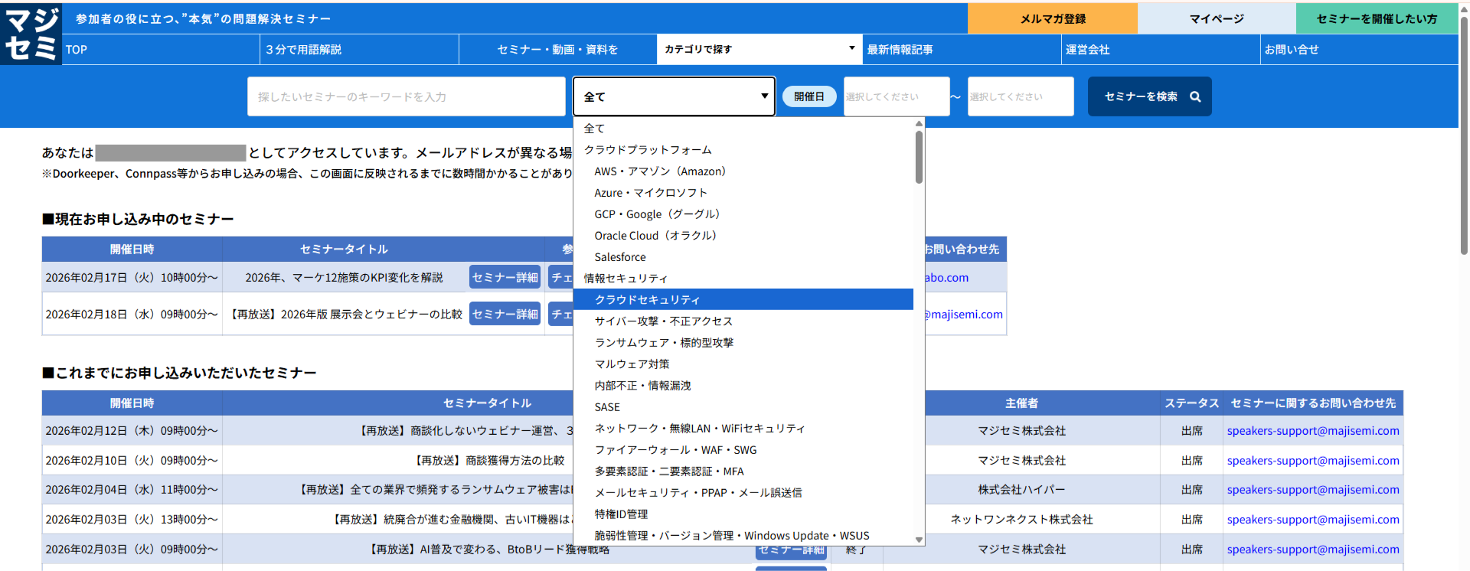
Task: Open the マイページ tab
Action: [1216, 18]
